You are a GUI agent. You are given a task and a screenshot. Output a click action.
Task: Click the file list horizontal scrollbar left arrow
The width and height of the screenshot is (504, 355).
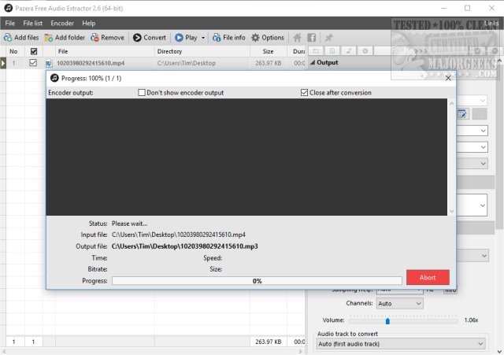click(x=3, y=351)
